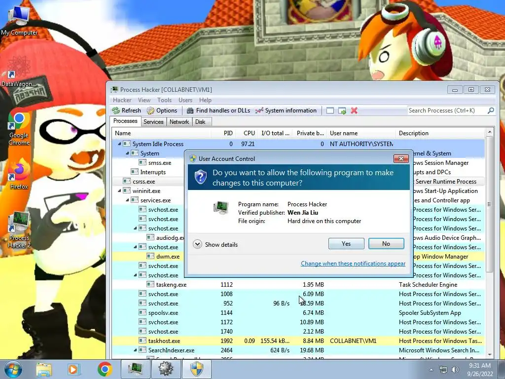
Task: Open My Computer desktop icon
Action: pos(19,21)
